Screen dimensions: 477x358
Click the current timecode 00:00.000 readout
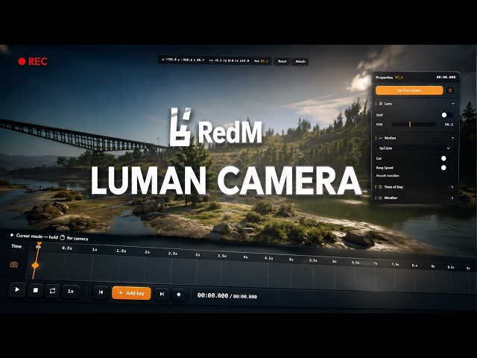pyautogui.click(x=212, y=295)
